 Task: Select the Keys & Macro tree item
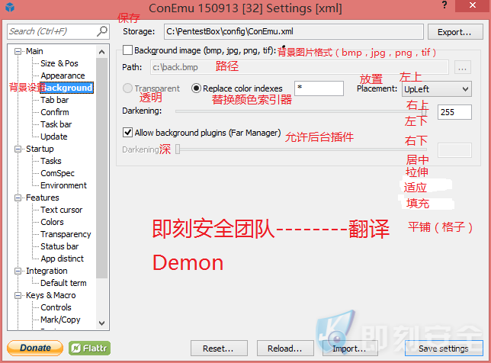coord(51,295)
